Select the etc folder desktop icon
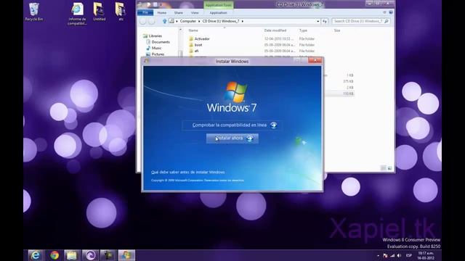The image size is (465, 261). (x=121, y=12)
